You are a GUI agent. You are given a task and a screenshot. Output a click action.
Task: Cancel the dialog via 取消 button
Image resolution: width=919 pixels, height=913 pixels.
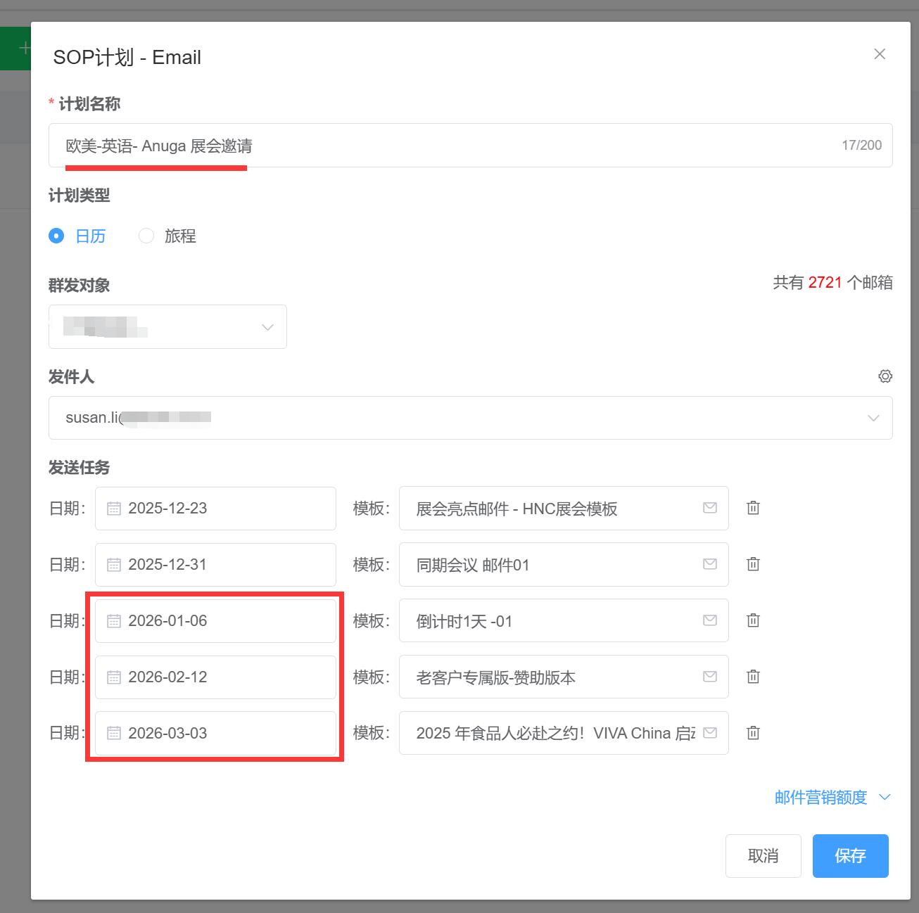(763, 856)
